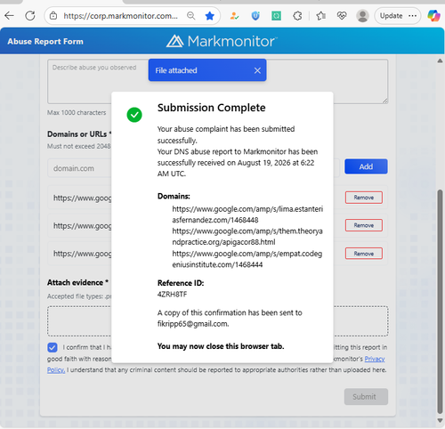
Task: Toggle the blue favorite star
Action: pyautogui.click(x=210, y=16)
